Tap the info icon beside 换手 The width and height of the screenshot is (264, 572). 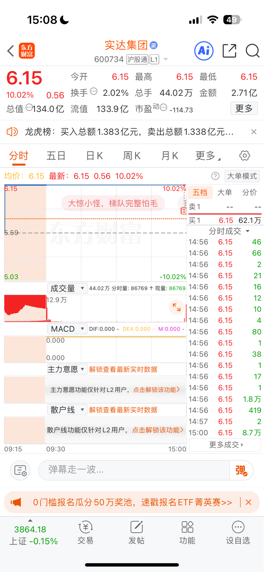(x=94, y=91)
